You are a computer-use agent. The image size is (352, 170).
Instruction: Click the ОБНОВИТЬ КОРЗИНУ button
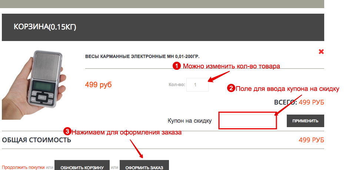(82, 166)
